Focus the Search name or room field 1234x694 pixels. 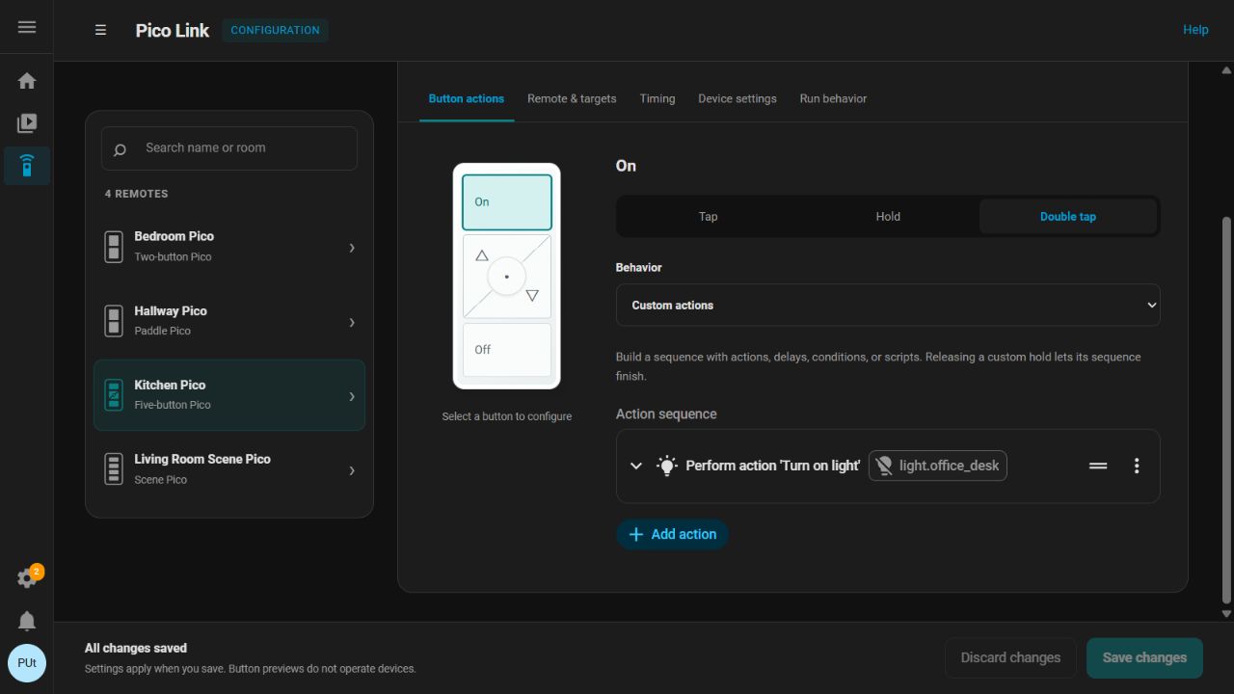[x=229, y=148]
